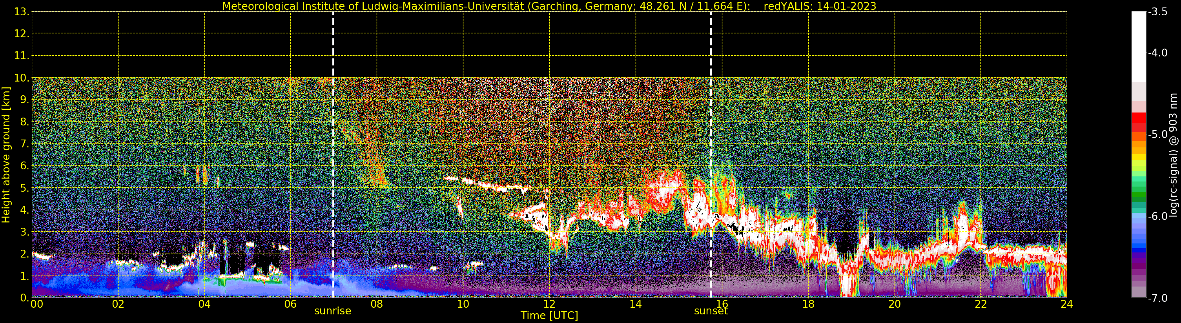Viewport: 1181px width, 323px height.
Task: Click the '-6.0' colorbar tick label
Action: tap(1157, 216)
